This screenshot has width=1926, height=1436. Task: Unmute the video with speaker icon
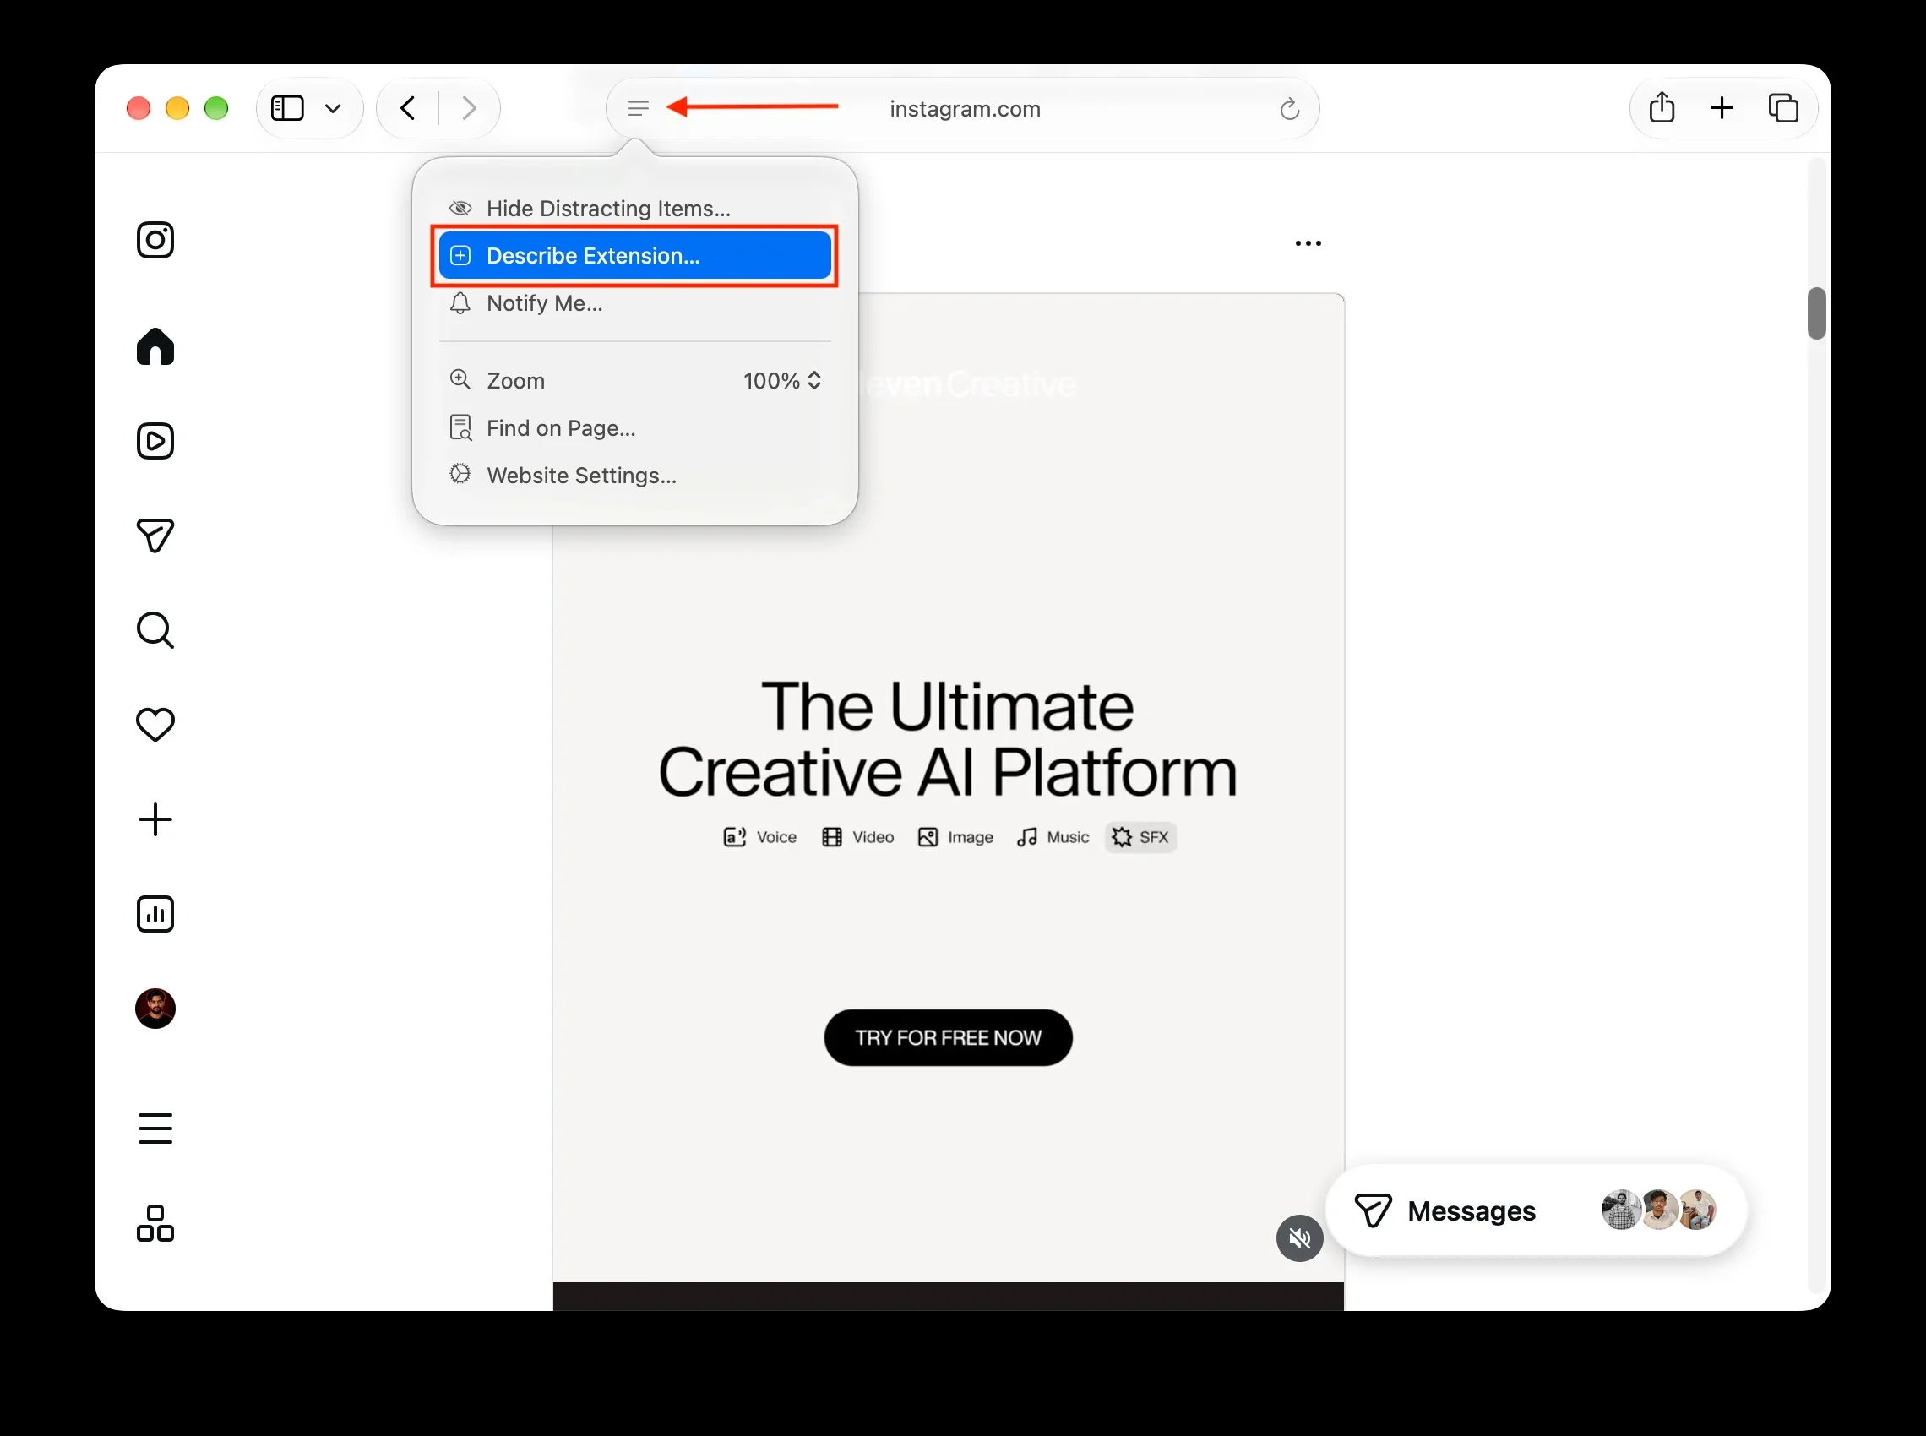pyautogui.click(x=1299, y=1237)
